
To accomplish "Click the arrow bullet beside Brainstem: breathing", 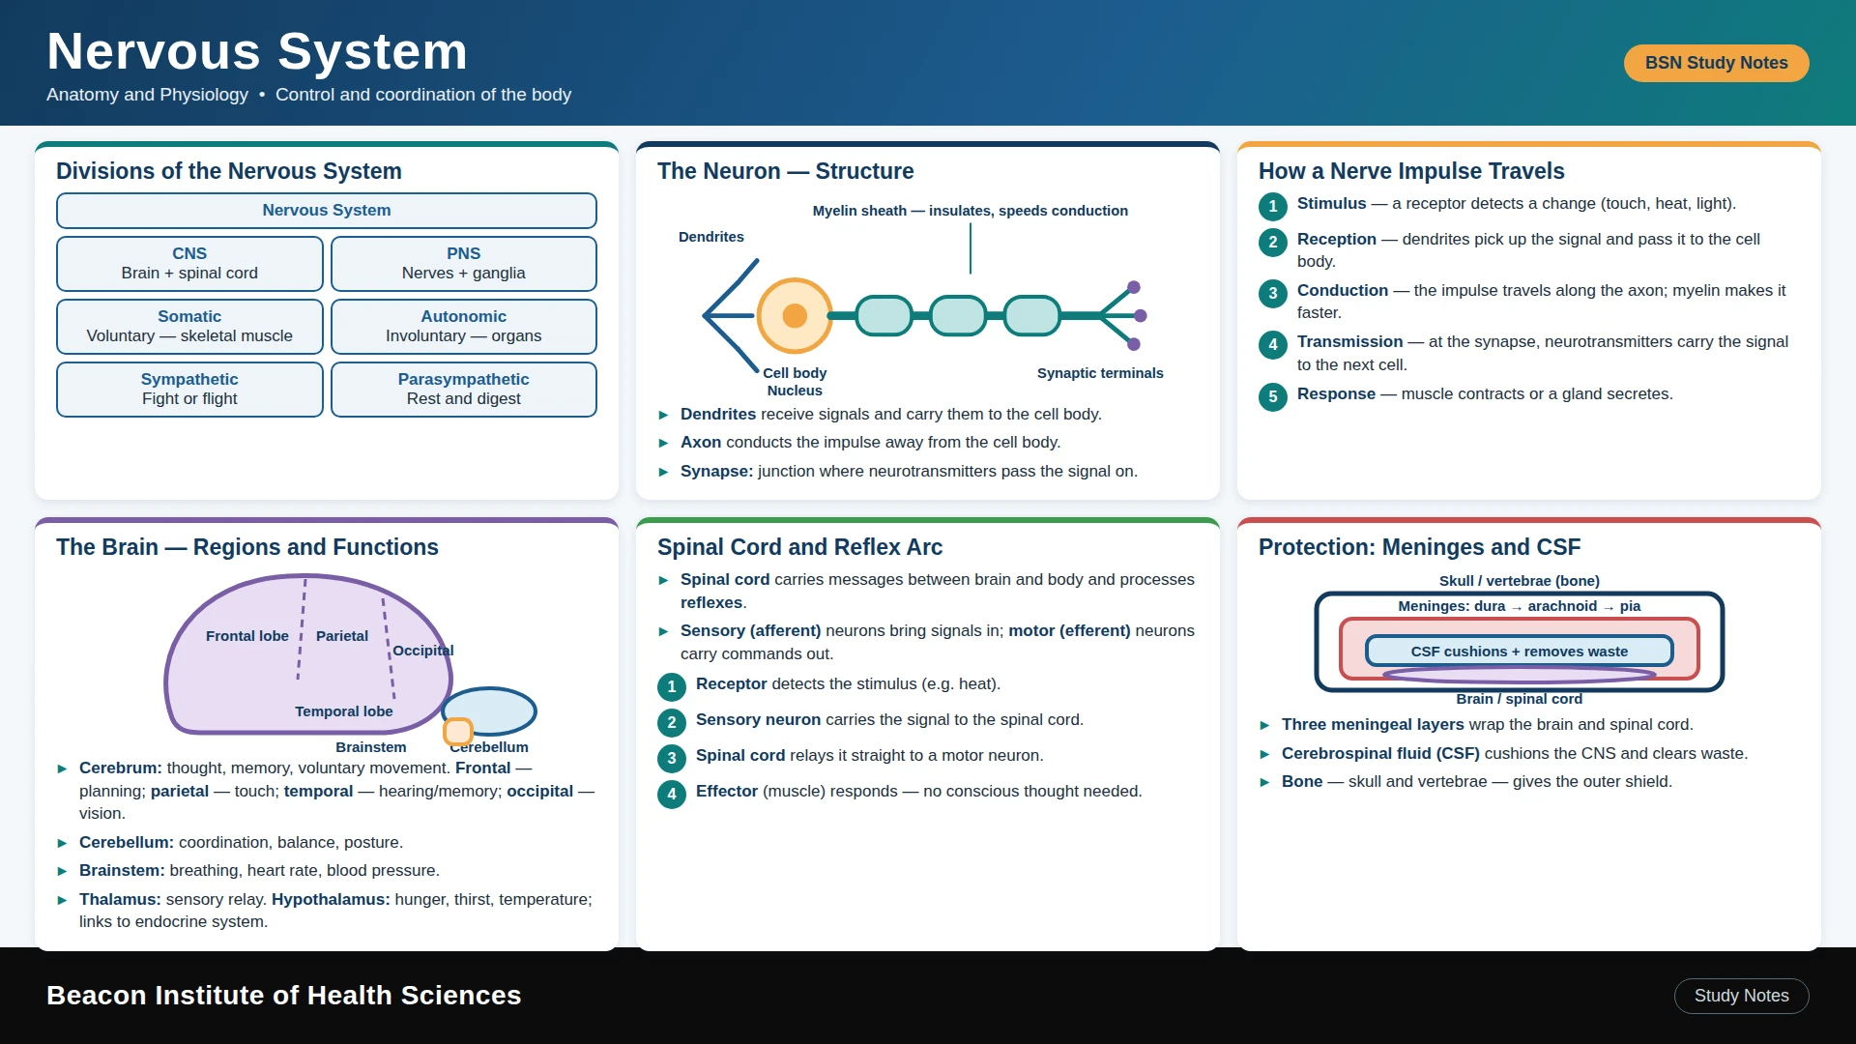I will pos(63,871).
